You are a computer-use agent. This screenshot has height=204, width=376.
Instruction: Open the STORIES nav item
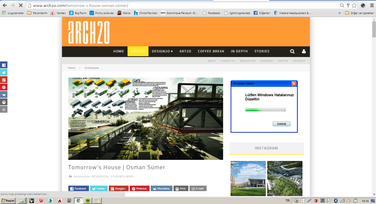(x=262, y=51)
